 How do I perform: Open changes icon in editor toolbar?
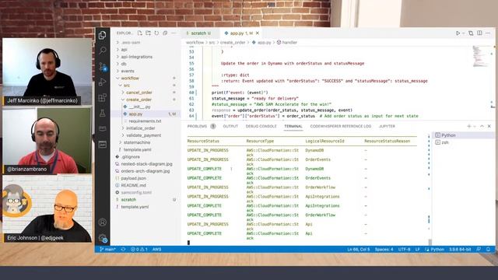click(471, 33)
